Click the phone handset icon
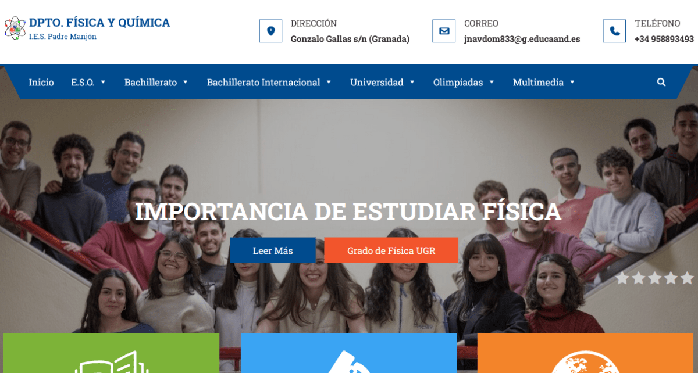Viewport: 698px width, 373px height. pos(614,31)
